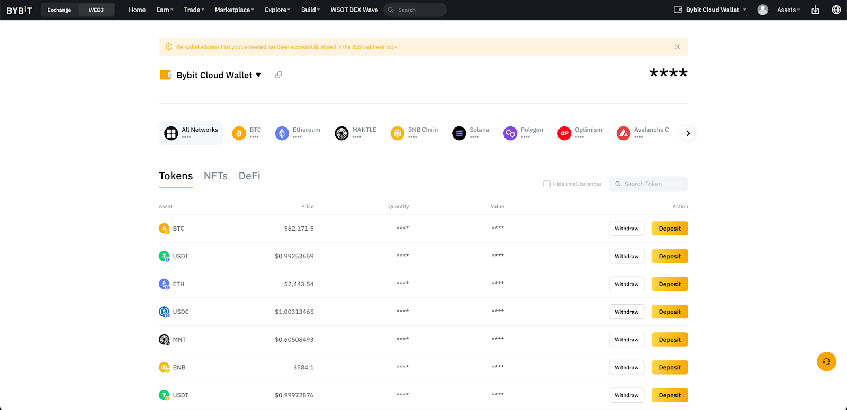Expand the Build menu

point(310,10)
